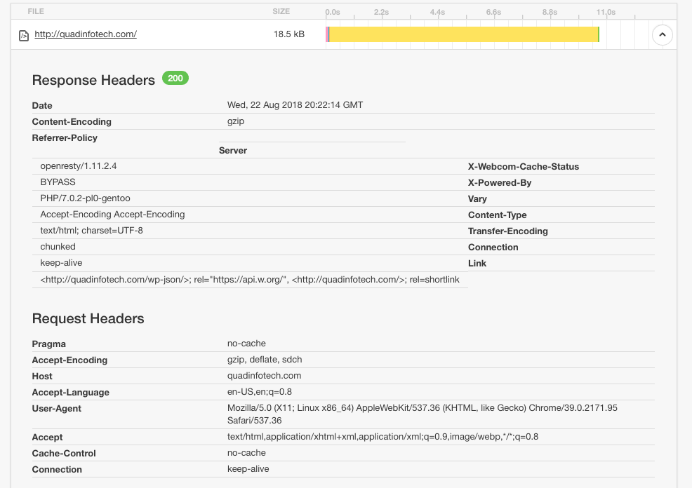This screenshot has height=488, width=692.
Task: Select the User-Agent header label
Action: point(57,409)
